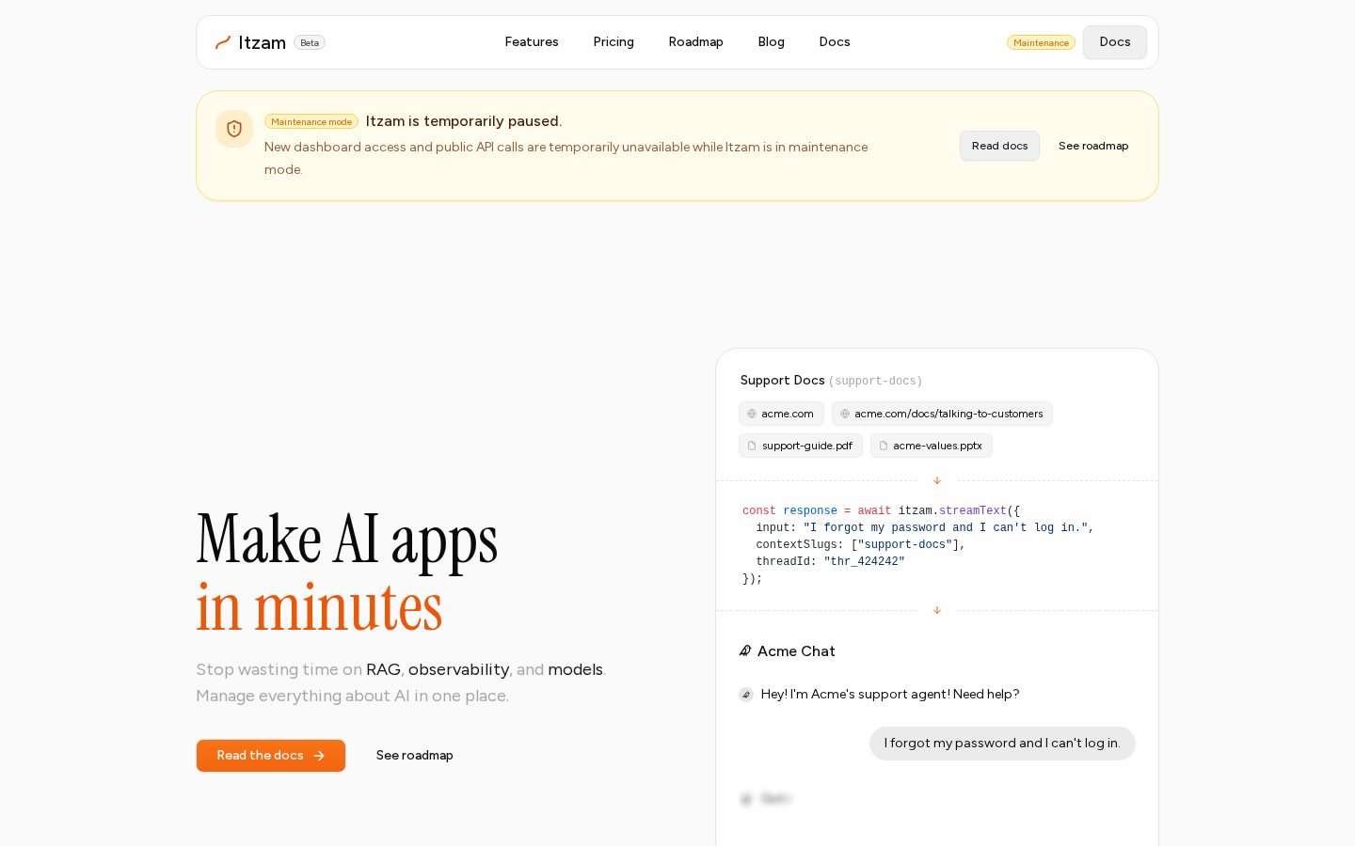This screenshot has height=846, width=1355.
Task: Click the 'in minutes' orange headline
Action: click(319, 607)
